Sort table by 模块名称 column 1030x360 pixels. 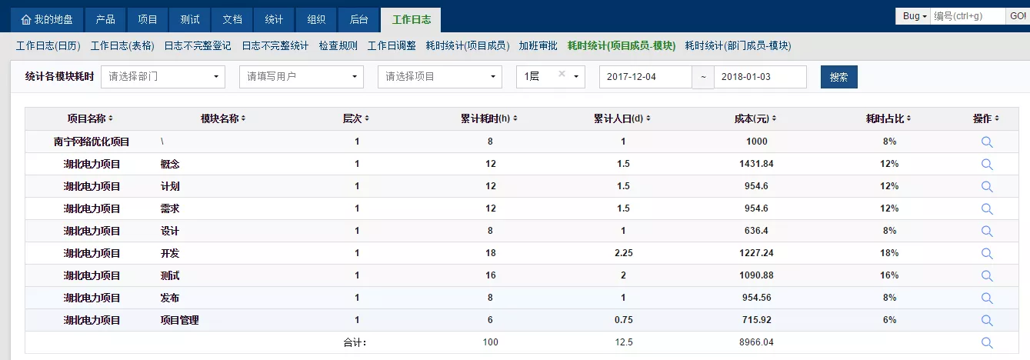pyautogui.click(x=223, y=118)
